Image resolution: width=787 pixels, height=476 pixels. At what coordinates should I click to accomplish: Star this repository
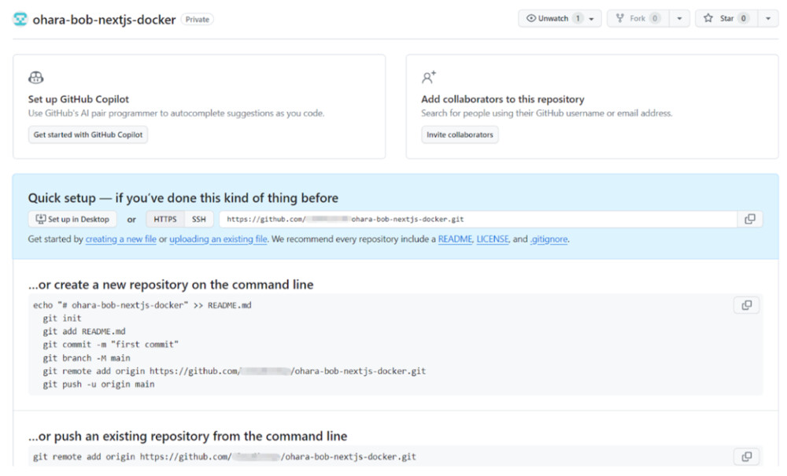point(726,19)
